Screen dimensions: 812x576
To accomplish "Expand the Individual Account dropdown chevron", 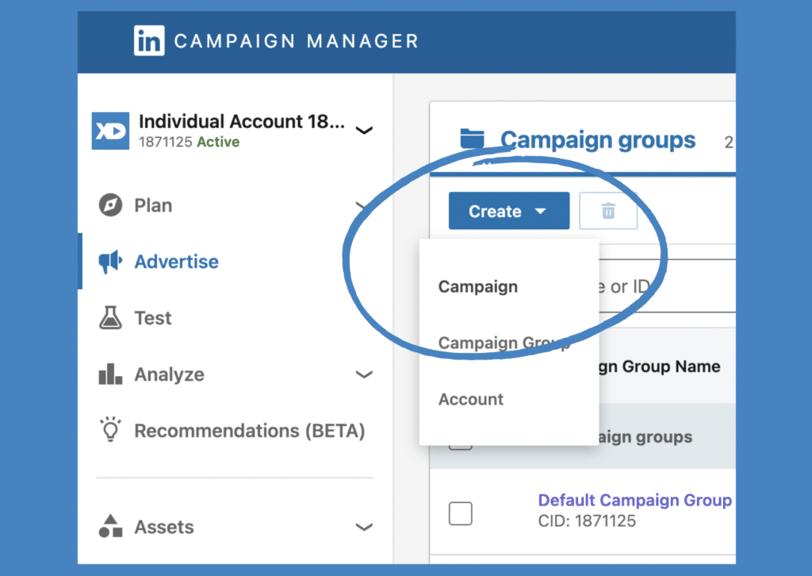I will click(364, 131).
